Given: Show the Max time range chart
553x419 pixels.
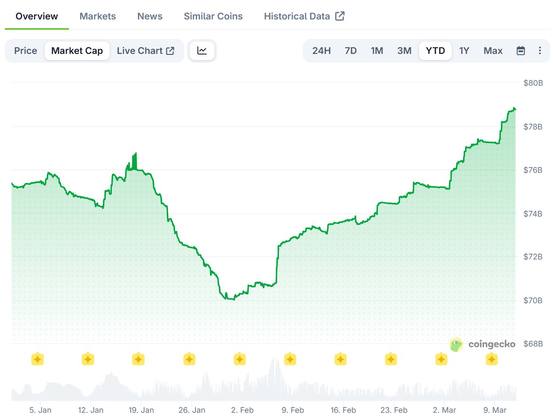Looking at the screenshot, I should 493,51.
